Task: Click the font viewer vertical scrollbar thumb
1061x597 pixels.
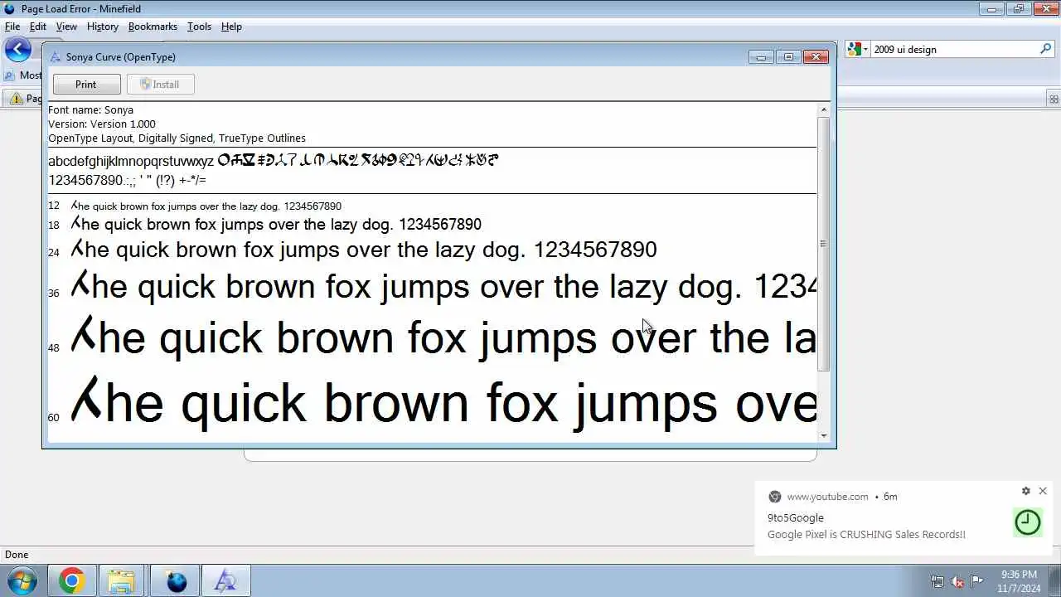Action: pos(823,244)
